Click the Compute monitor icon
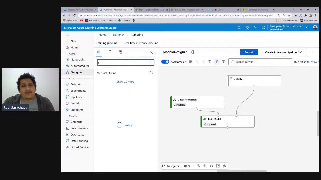 click(x=67, y=122)
